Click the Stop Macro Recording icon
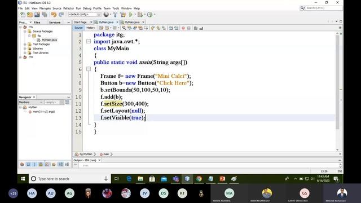 pos(188,28)
